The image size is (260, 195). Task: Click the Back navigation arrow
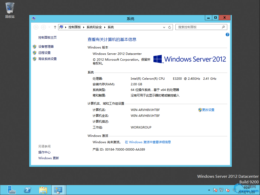click(36, 27)
